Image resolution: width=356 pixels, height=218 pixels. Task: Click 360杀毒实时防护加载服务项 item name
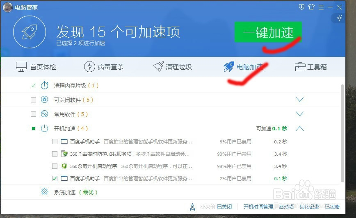(101, 154)
